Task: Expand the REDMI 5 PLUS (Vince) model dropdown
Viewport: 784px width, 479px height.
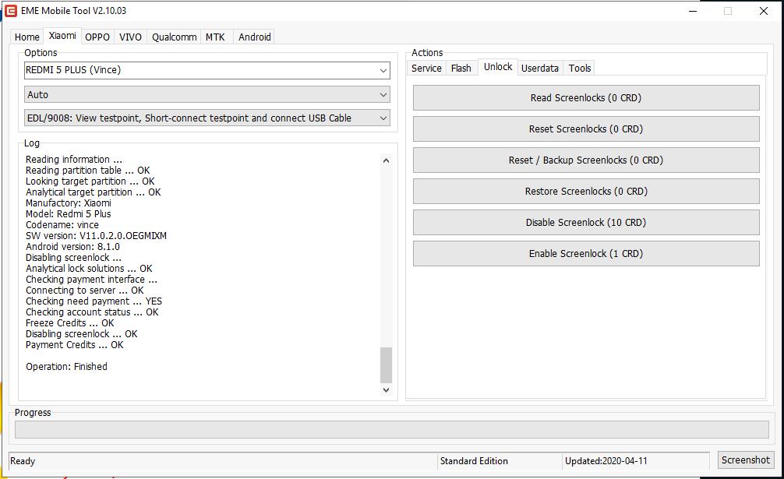Action: [207, 70]
